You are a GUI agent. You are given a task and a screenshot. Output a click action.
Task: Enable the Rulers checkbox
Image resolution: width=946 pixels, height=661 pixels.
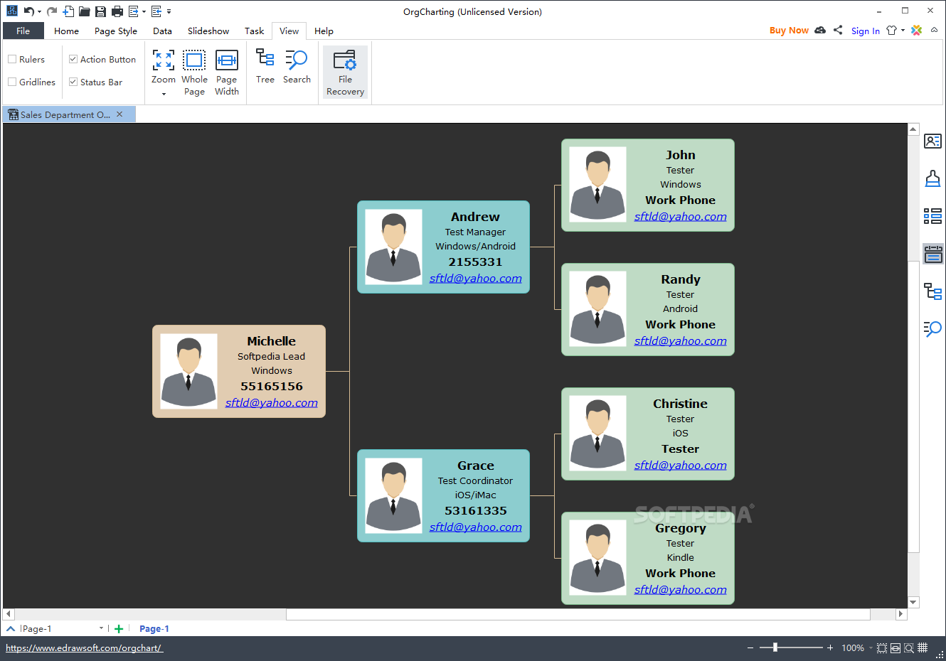click(x=12, y=59)
